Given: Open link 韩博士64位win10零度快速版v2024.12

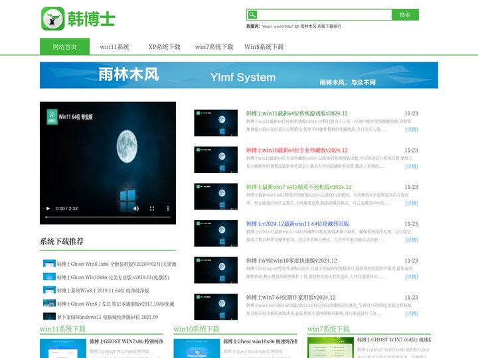Looking at the screenshot, I should tap(291, 261).
